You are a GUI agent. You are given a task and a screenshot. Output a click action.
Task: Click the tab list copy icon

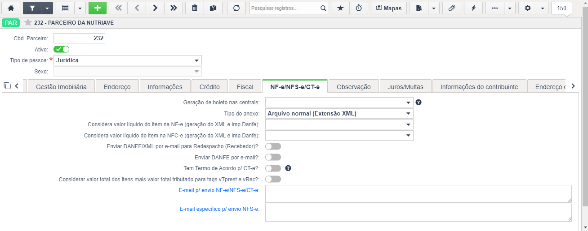tap(7, 86)
